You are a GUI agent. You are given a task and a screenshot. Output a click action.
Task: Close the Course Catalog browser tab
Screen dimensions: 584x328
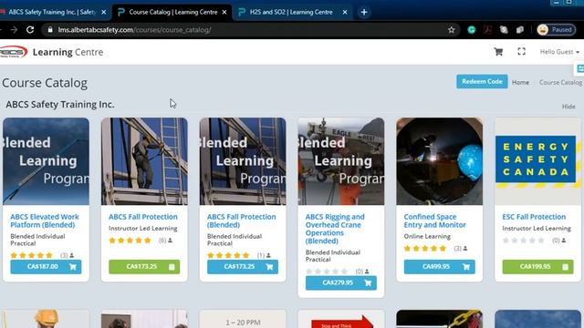(224, 12)
